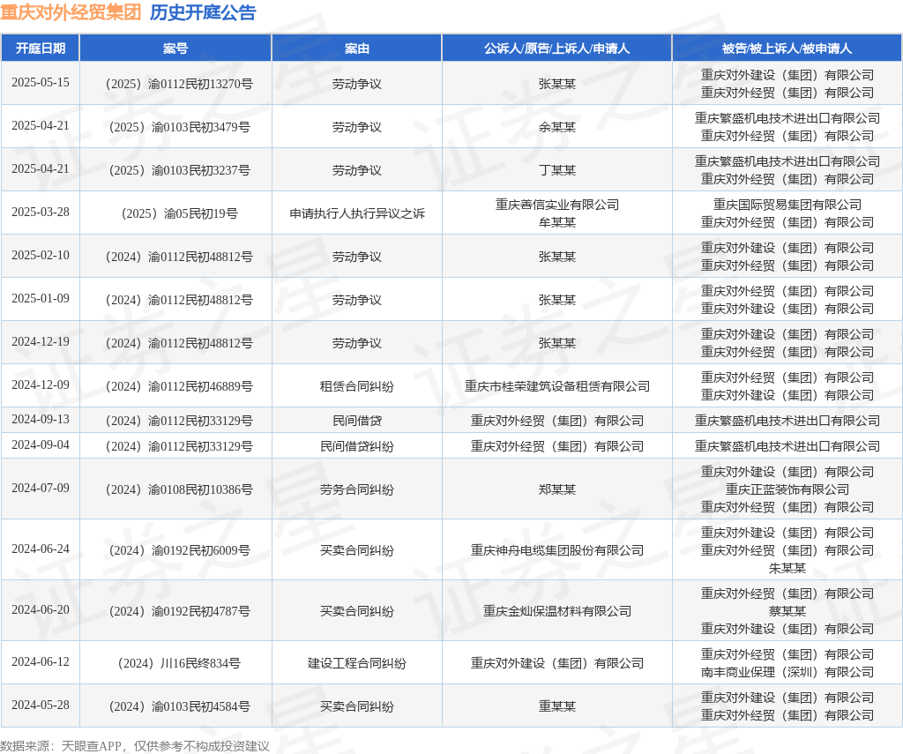This screenshot has height=754, width=903.
Task: Select cause 租赁合同纠纷
Action: 357,386
